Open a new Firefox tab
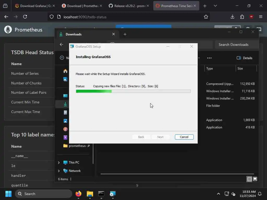Screen dimensions: 267x200 [205, 6]
